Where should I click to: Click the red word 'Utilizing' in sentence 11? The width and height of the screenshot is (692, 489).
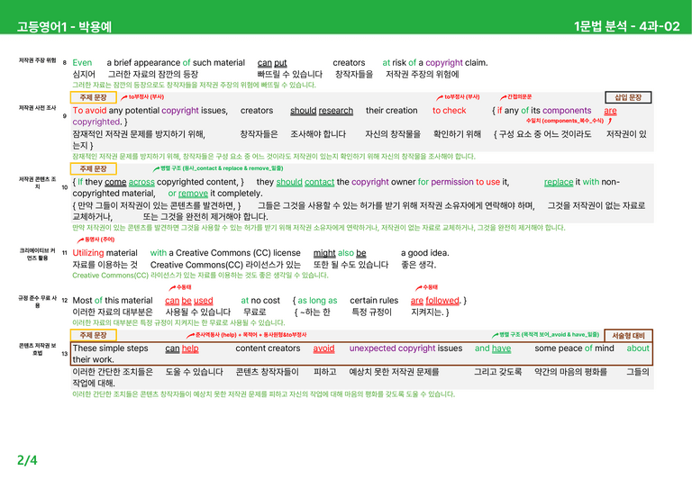[x=88, y=253]
